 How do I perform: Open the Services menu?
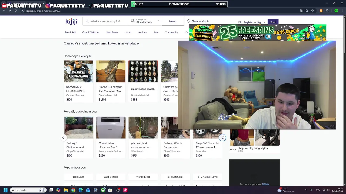click(142, 32)
